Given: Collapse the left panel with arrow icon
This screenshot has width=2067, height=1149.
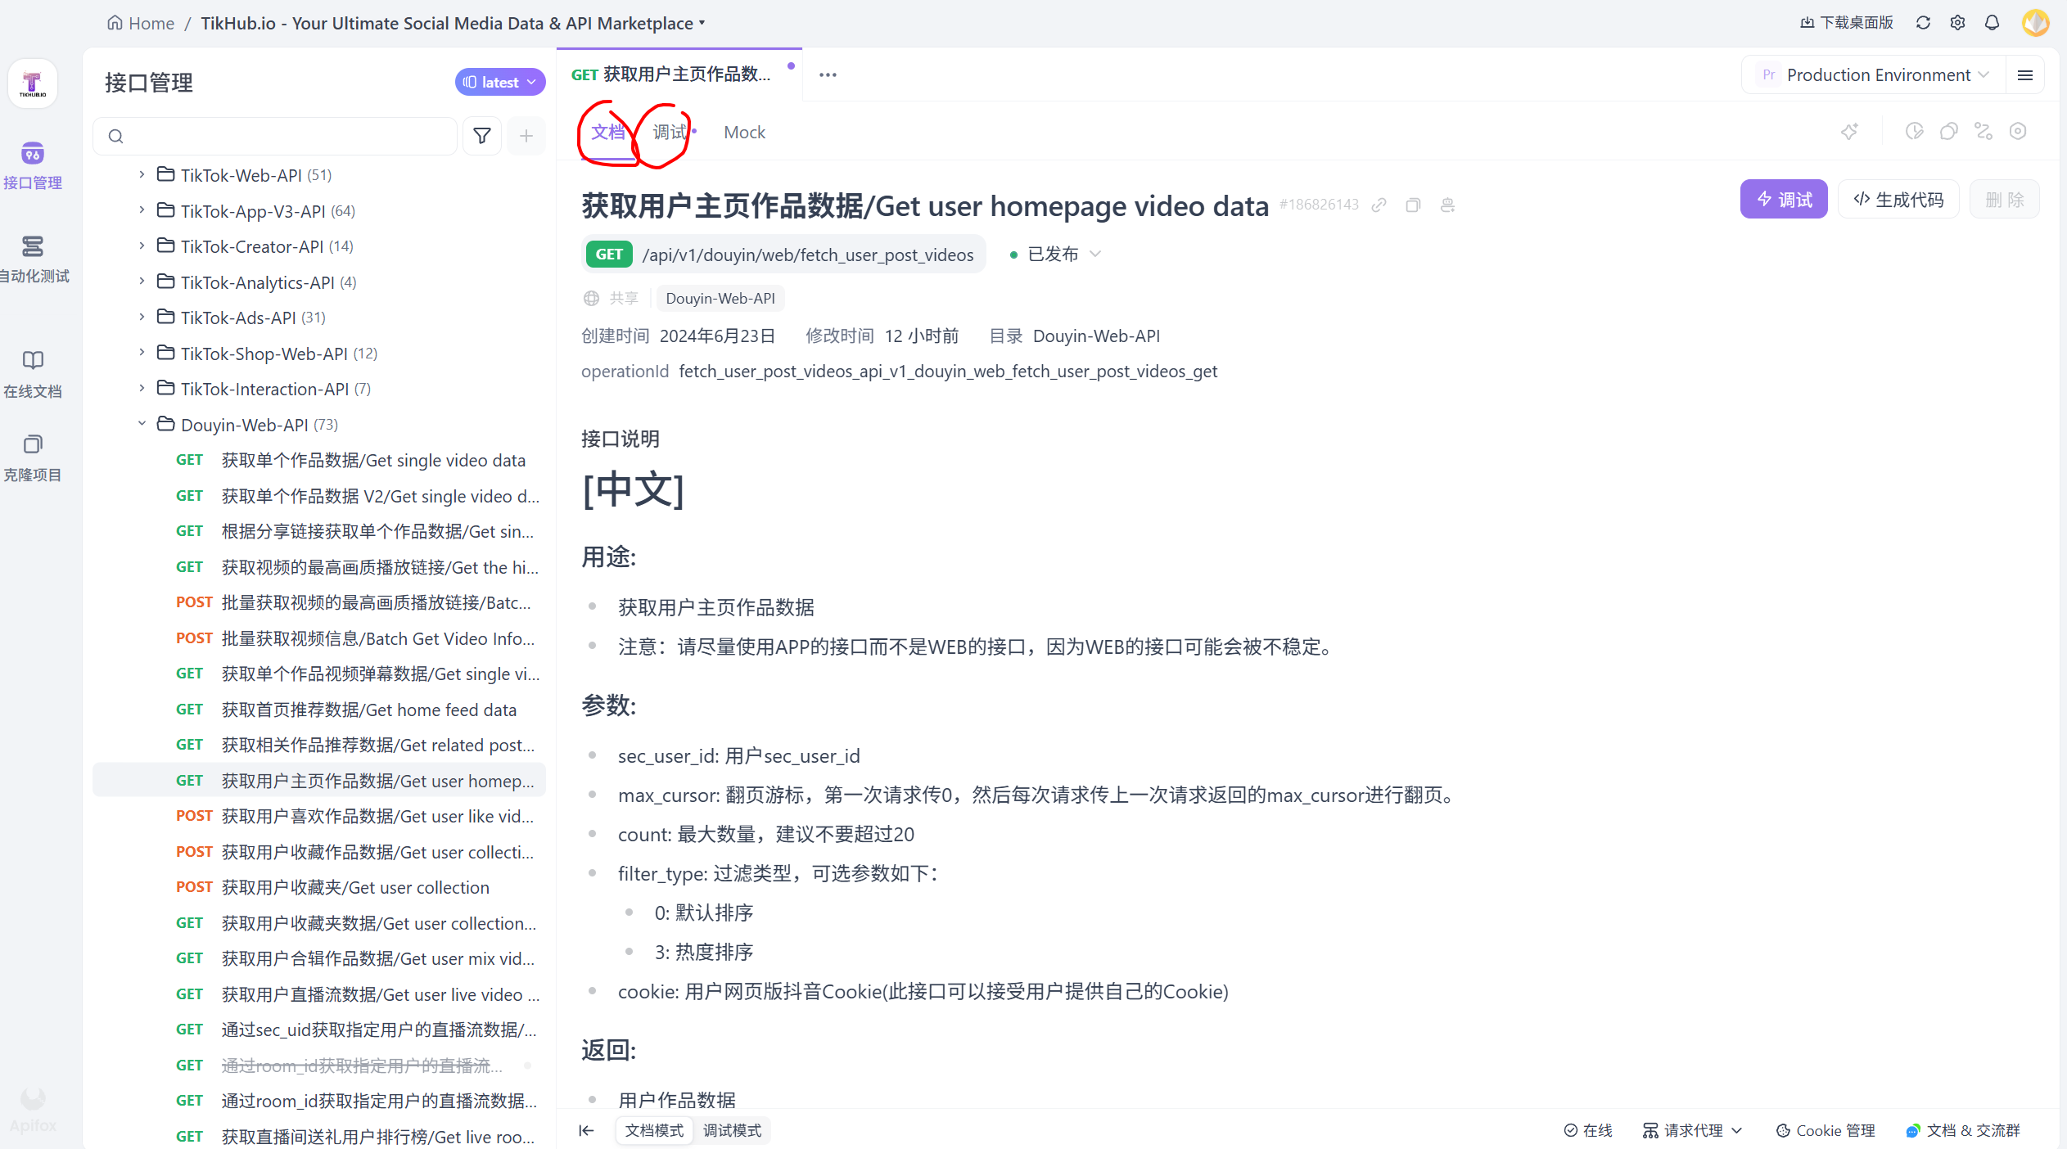Looking at the screenshot, I should point(586,1130).
